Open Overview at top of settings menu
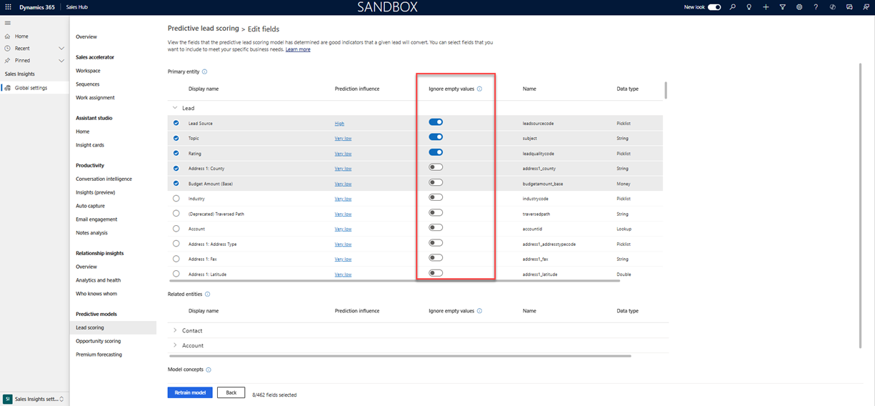Viewport: 875px width, 406px height. pyautogui.click(x=86, y=36)
